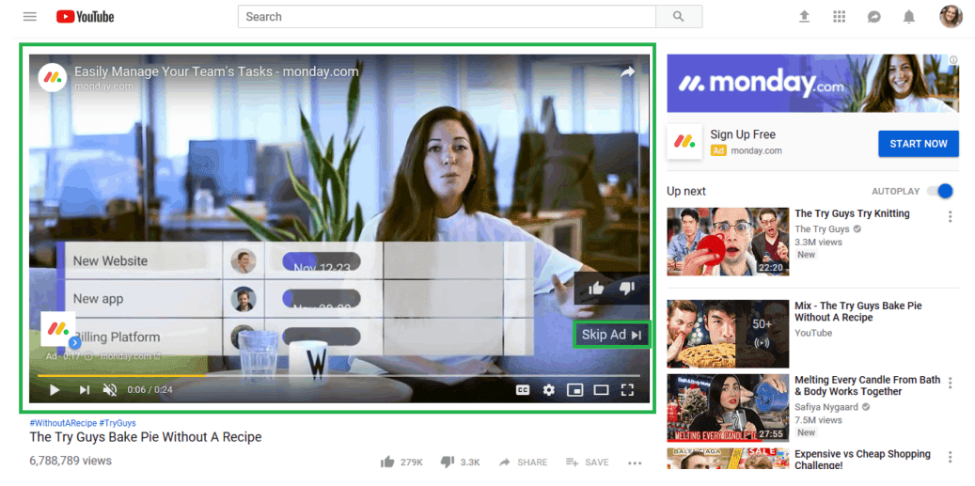Open Safiya Nygaard channel name
Viewport: 975px width, 486px height.
[x=826, y=408]
